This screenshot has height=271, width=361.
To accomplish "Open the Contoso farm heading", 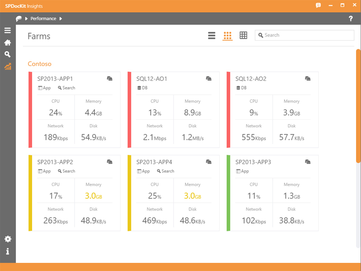I will [40, 64].
